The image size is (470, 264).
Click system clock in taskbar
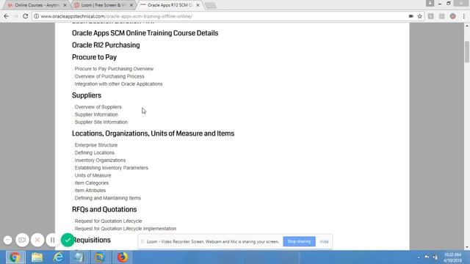[x=452, y=257]
